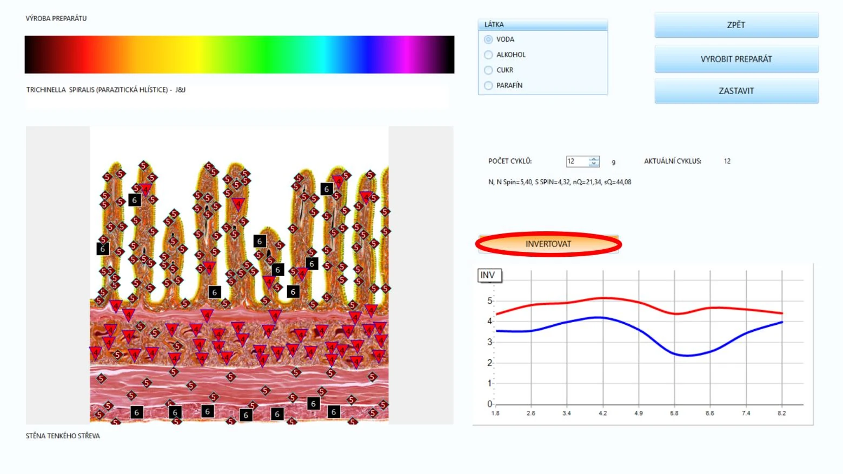The width and height of the screenshot is (843, 474).
Task: Click VYROBIT PREPARÁT to make the preparation
Action: pos(736,59)
